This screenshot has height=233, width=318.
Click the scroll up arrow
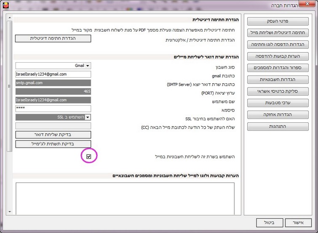[x=10, y=18]
